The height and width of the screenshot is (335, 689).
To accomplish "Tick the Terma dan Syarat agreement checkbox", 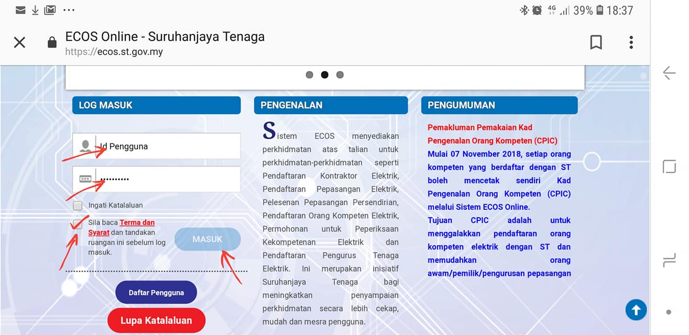I will (78, 225).
